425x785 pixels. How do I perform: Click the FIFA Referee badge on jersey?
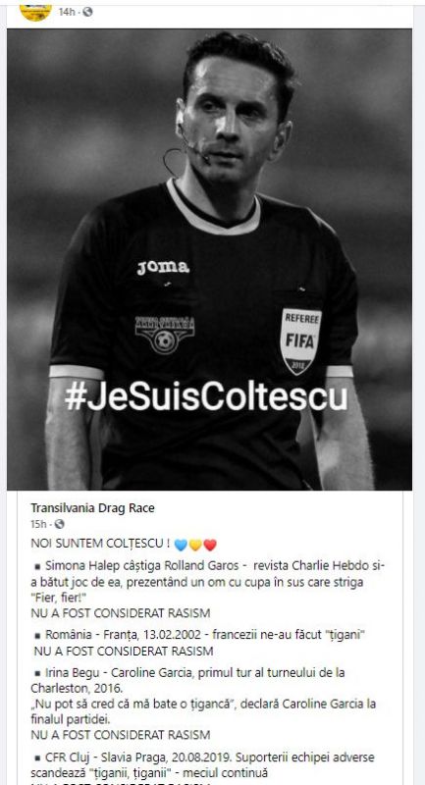click(300, 340)
